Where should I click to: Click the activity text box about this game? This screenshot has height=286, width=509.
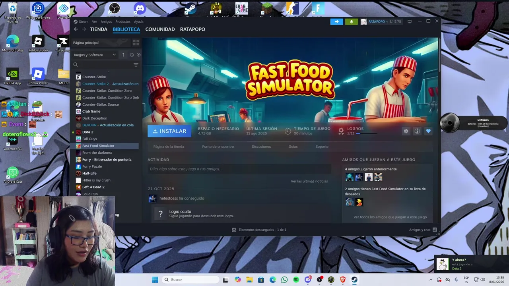(x=239, y=169)
